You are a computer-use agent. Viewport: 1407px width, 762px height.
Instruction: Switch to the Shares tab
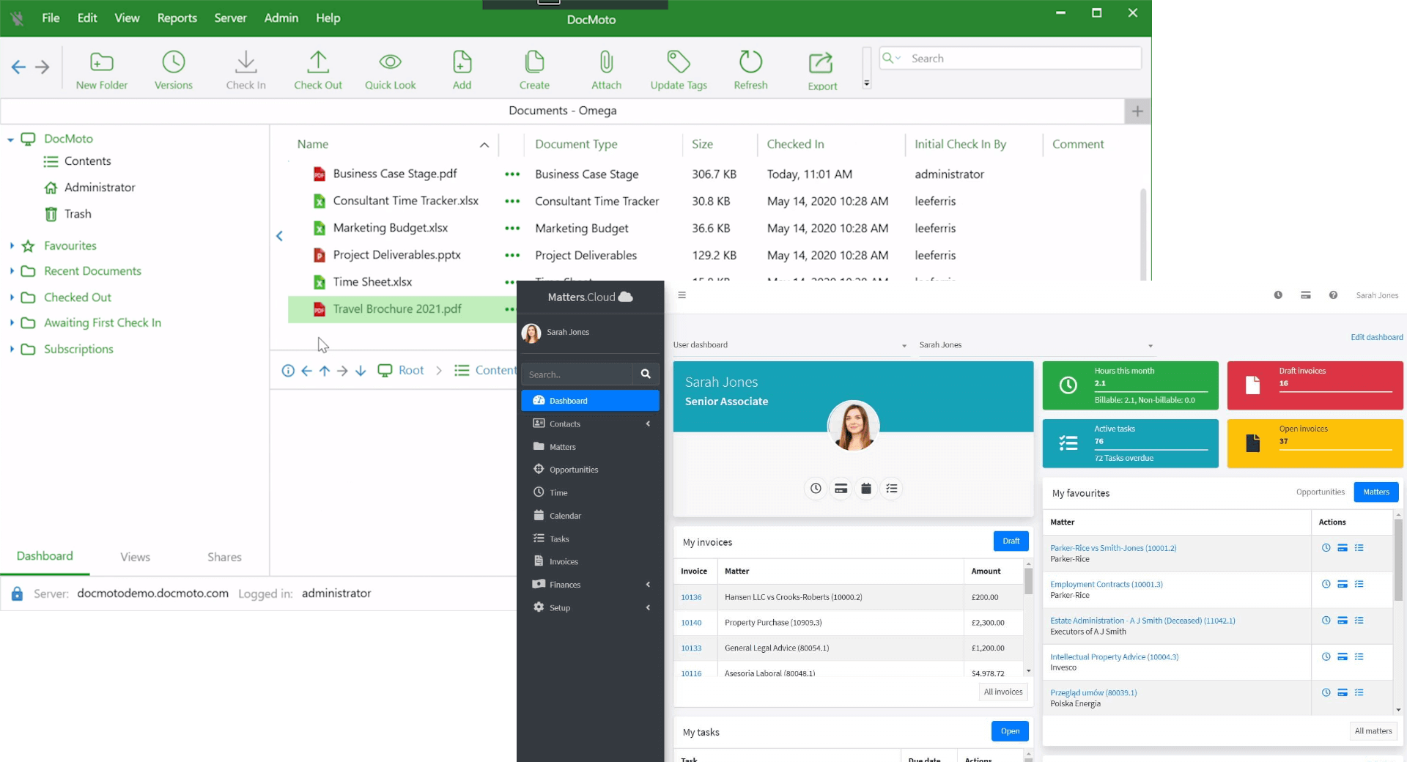(224, 557)
